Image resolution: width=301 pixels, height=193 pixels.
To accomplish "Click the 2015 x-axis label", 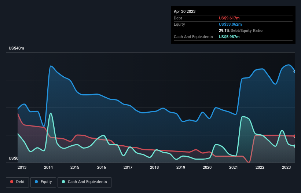I will pyautogui.click(x=75, y=167).
